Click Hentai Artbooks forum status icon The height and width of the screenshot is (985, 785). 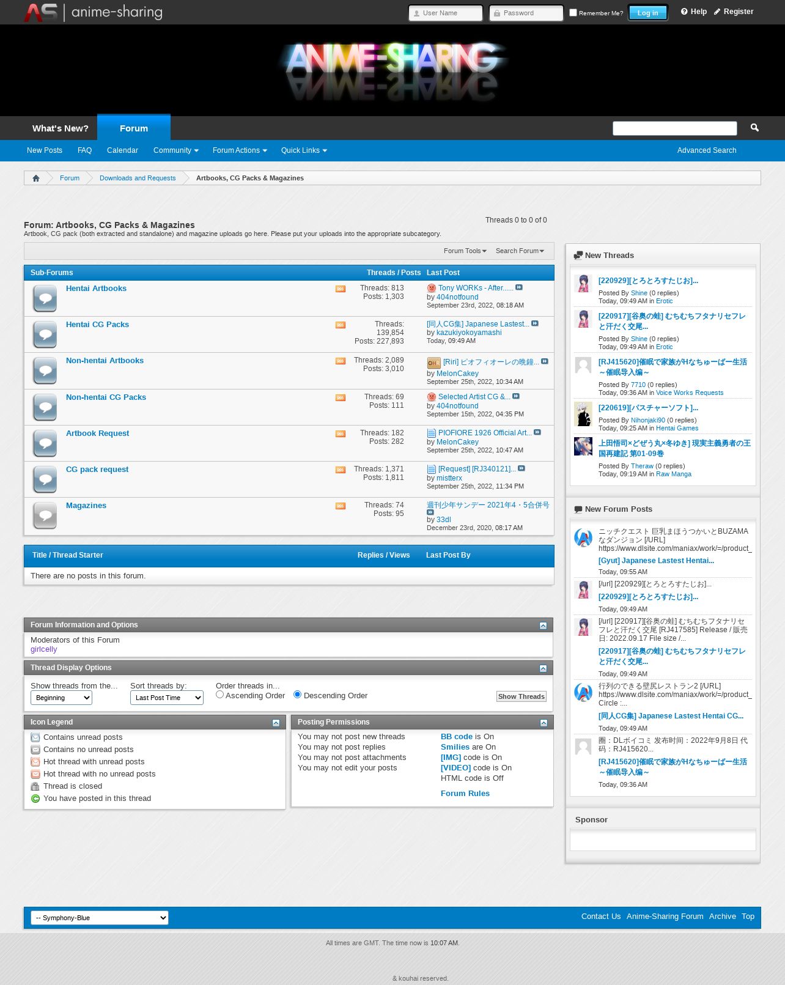click(x=45, y=298)
